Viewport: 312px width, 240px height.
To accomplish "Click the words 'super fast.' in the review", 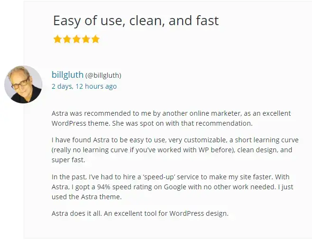I will [68, 160].
